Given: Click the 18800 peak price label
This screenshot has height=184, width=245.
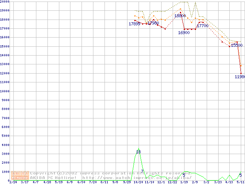Looking at the screenshot, I should pos(180,16).
